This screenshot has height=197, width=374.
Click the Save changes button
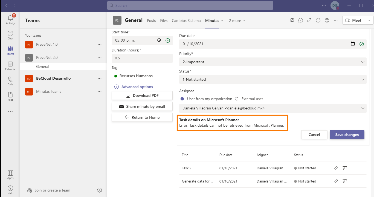coord(347,135)
